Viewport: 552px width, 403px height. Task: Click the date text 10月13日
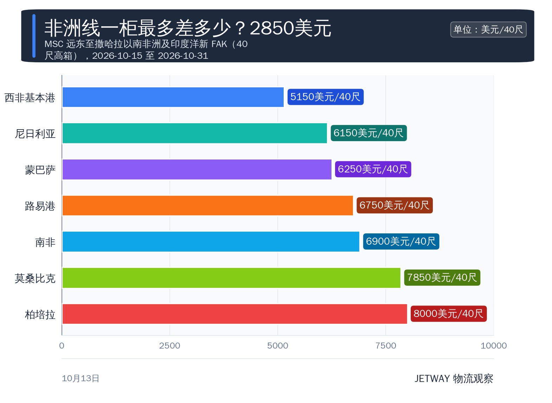coord(81,378)
